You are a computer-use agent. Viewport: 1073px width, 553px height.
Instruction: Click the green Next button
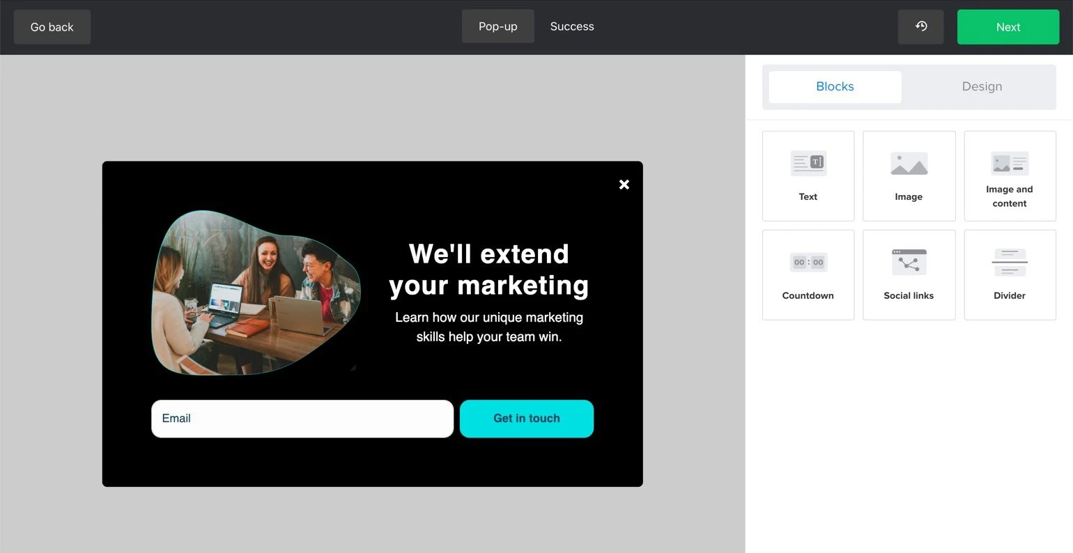point(1008,27)
